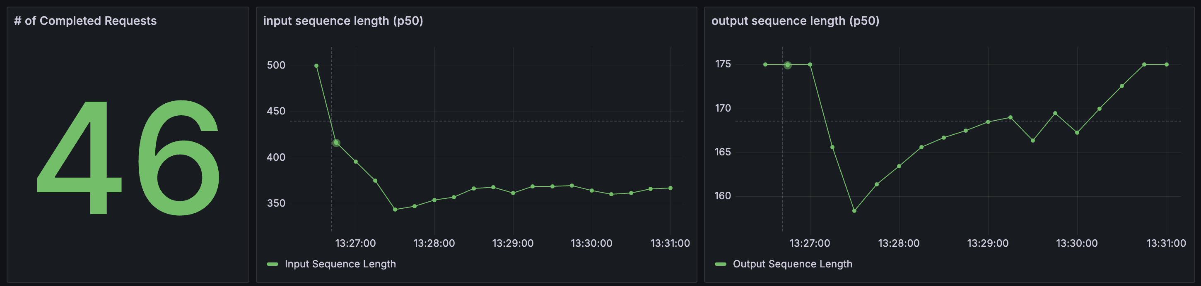Viewport: 1201px width, 286px height.
Task: Click the Output Sequence Length legend color swatch
Action: pyautogui.click(x=720, y=264)
